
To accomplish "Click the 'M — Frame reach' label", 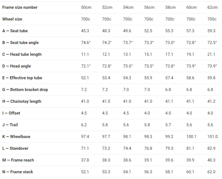I will (18, 160).
